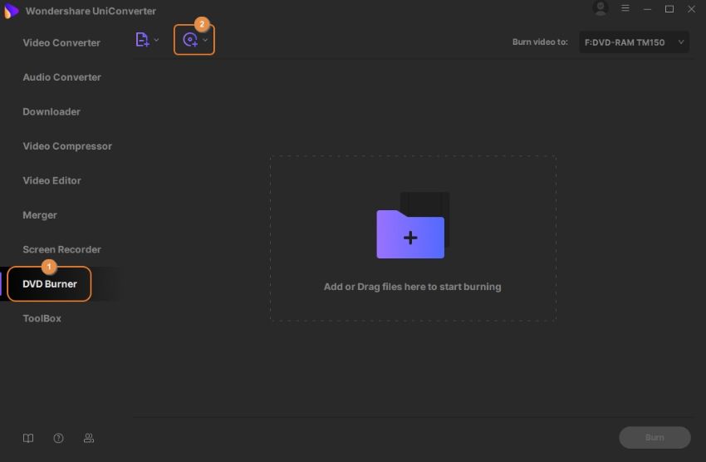Go to Video Compressor
Screen dimensions: 706x462
pyautogui.click(x=67, y=146)
